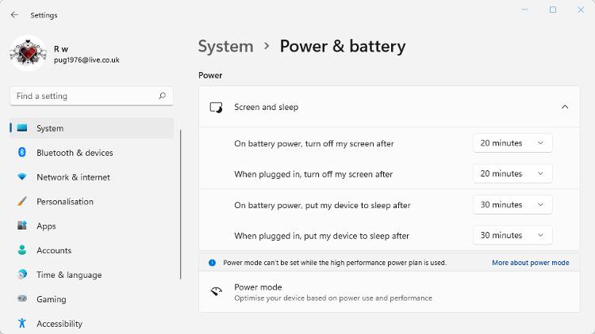This screenshot has height=334, width=595.
Task: Click the Find a setting search box
Action: coord(83,96)
